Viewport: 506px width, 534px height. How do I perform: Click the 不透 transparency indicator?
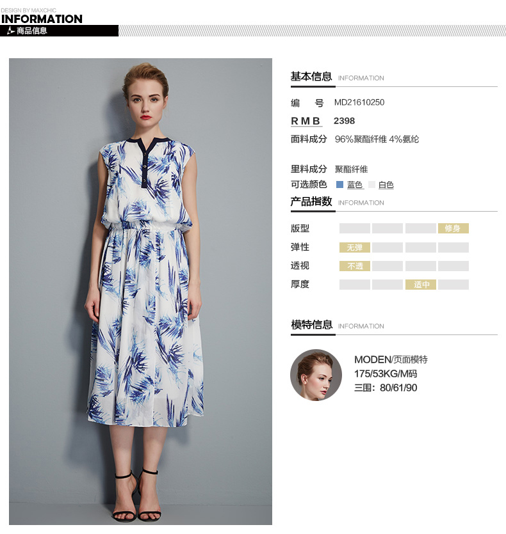tap(354, 266)
